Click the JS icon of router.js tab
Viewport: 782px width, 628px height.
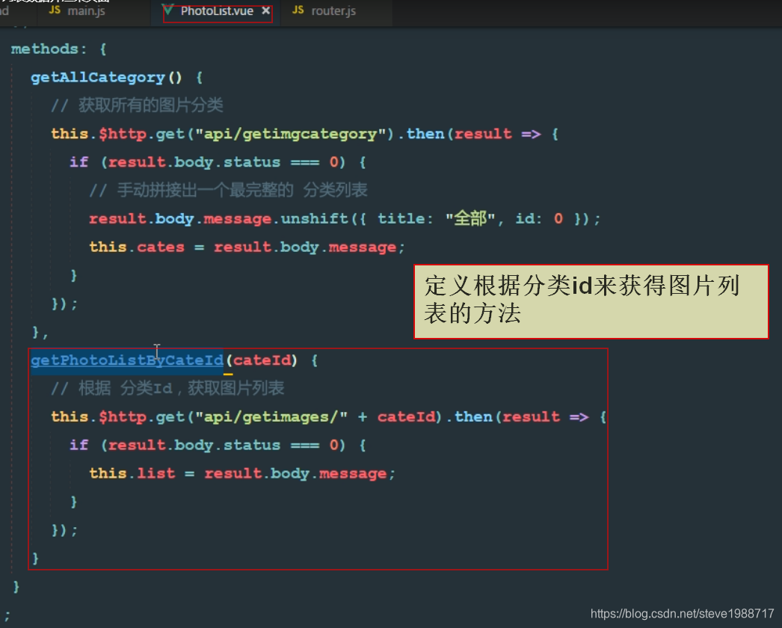point(298,10)
